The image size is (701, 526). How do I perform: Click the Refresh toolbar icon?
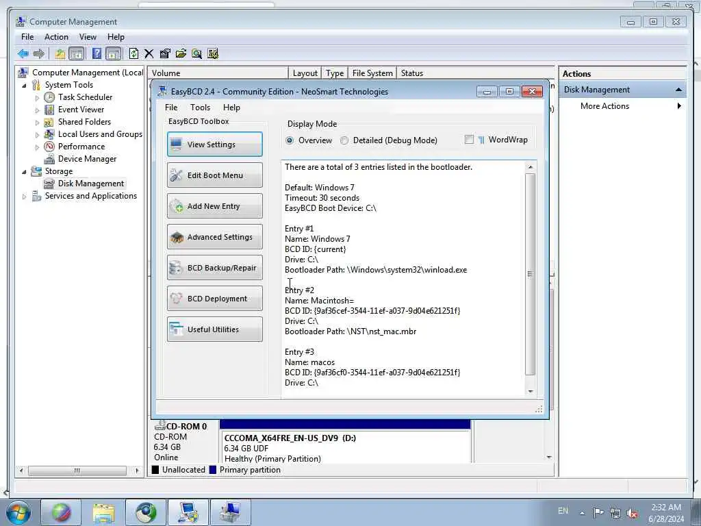point(133,54)
